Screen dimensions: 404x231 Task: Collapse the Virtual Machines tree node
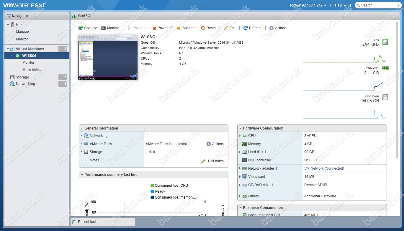8,49
